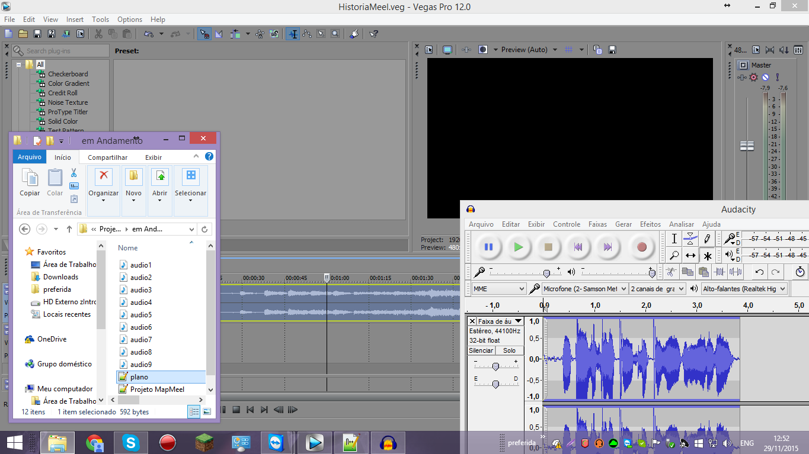
Task: Open Downloads in Explorer Favoritos
Action: pos(60,277)
